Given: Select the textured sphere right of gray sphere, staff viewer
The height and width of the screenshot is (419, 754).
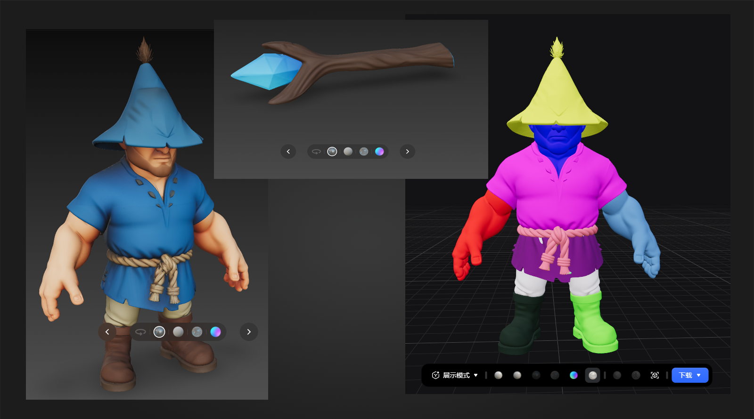Looking at the screenshot, I should (364, 152).
